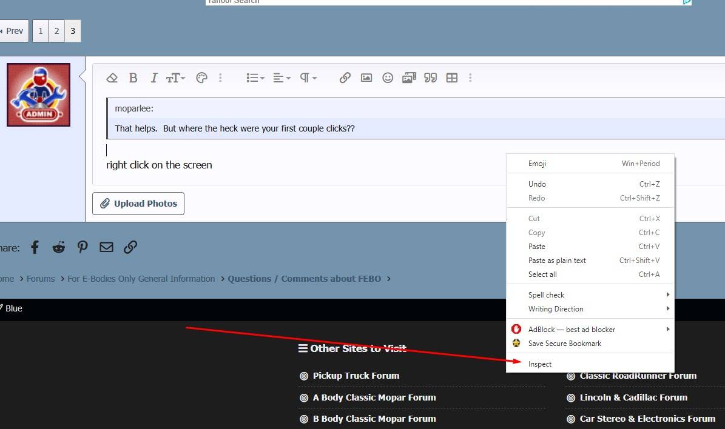The image size is (725, 429).
Task: Click the eraser remove formatting icon
Action: pyautogui.click(x=112, y=78)
